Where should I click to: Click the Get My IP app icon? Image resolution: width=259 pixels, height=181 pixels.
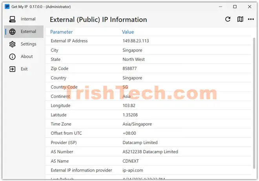(7, 6)
